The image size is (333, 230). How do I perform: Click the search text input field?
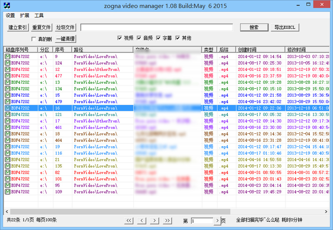click(x=156, y=27)
